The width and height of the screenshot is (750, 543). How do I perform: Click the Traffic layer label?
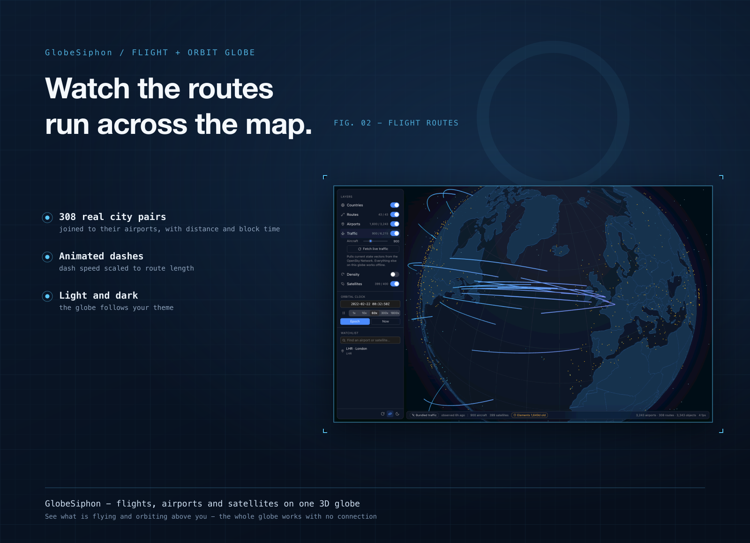[x=352, y=233]
